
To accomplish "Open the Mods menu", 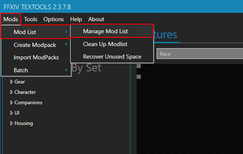I will pyautogui.click(x=10, y=19).
